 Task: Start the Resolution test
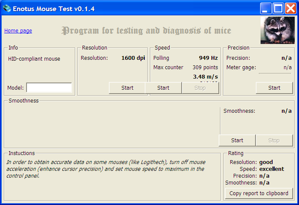point(127,88)
